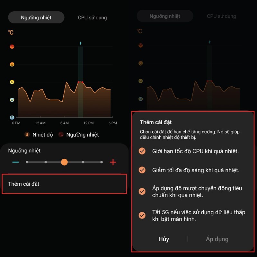Click the red plus icon
The image size is (257, 257).
pyautogui.click(x=113, y=162)
